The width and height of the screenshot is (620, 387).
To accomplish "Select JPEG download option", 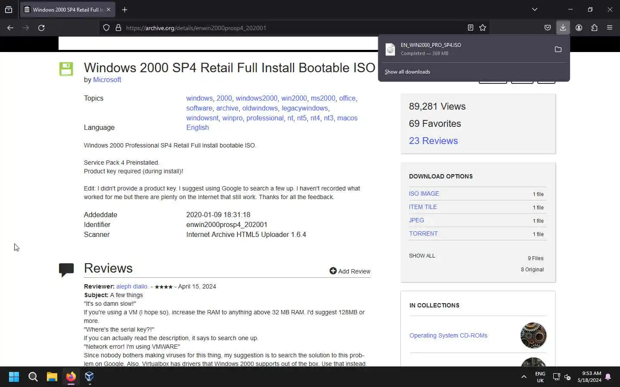I will [x=416, y=221].
